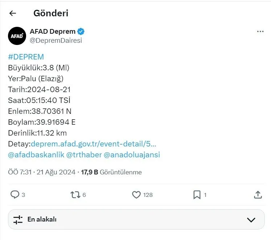Image resolution: width=271 pixels, height=240 pixels.
Task: Open @afadbaskanlik mention
Action: [x=36, y=155]
